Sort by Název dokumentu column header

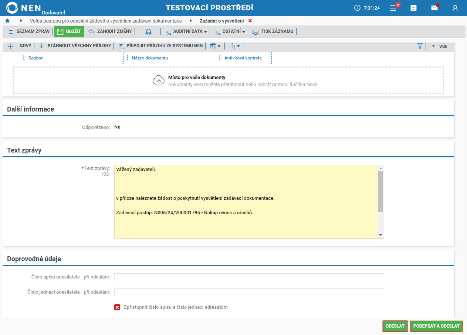[x=150, y=58]
